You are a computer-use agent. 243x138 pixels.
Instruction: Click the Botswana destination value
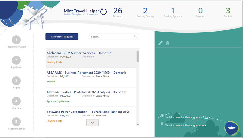point(101,116)
